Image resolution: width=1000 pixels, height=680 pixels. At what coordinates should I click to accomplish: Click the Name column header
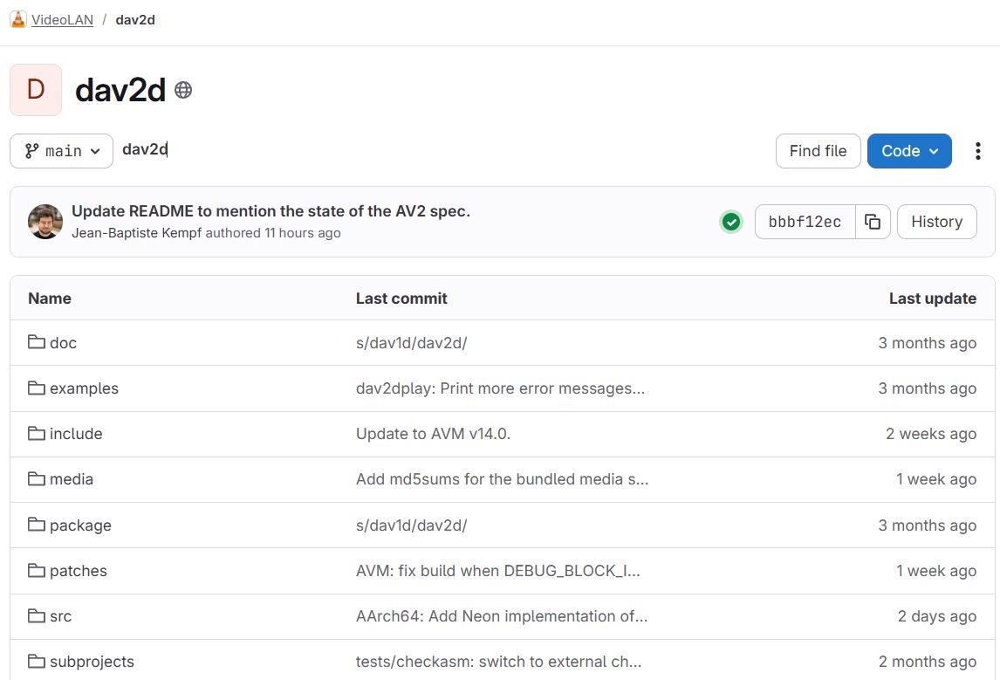point(50,299)
